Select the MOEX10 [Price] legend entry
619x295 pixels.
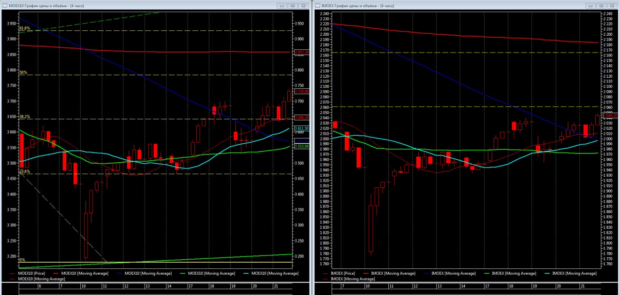[27, 273]
